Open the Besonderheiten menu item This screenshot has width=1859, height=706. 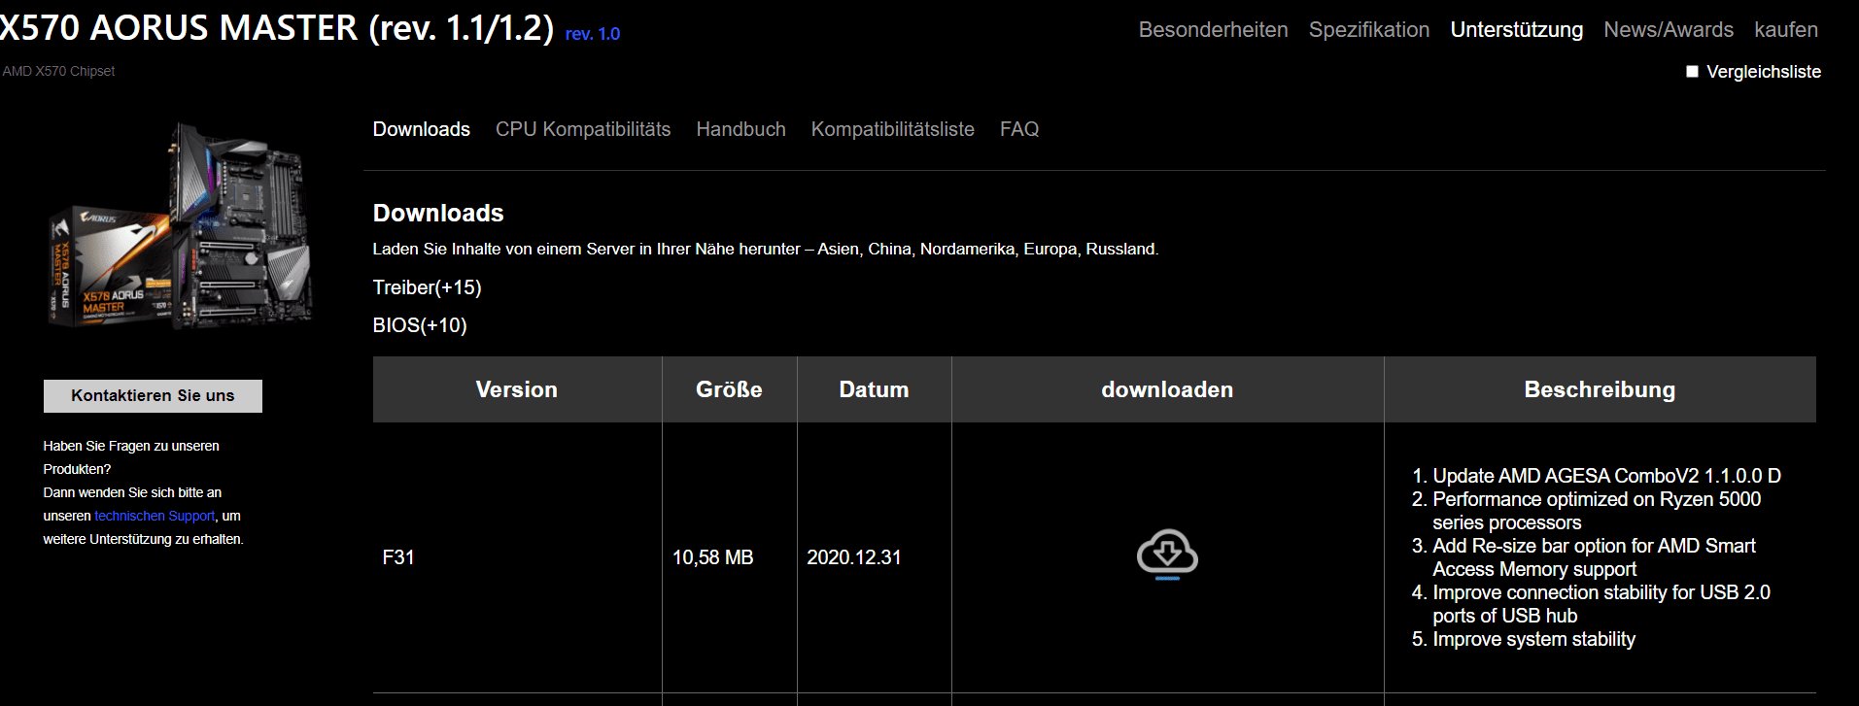click(1213, 30)
